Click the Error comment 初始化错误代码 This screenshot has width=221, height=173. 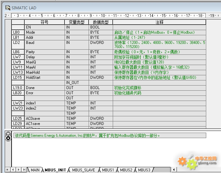159,93
